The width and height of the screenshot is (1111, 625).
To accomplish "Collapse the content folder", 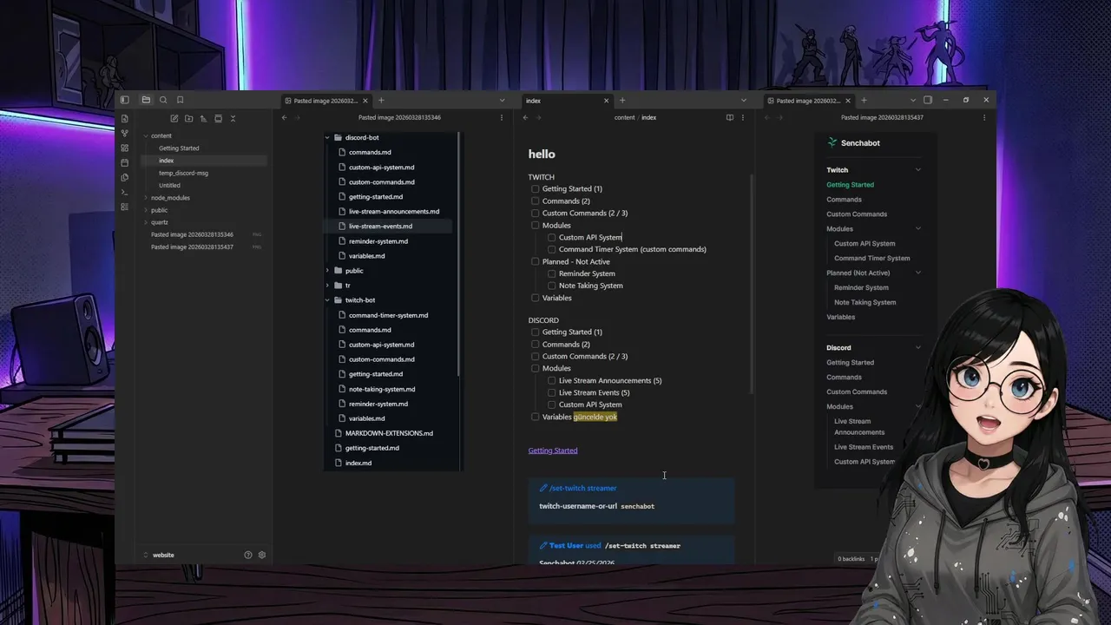I will [x=145, y=135].
